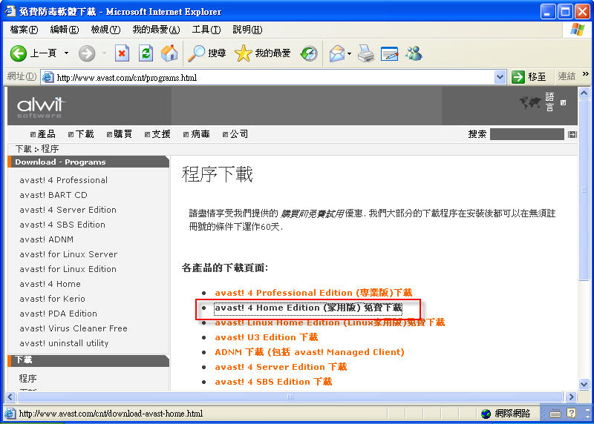The height and width of the screenshot is (424, 594).
Task: Open the 購買 navigation menu
Action: 120,134
